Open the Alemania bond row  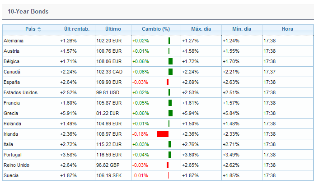14,41
